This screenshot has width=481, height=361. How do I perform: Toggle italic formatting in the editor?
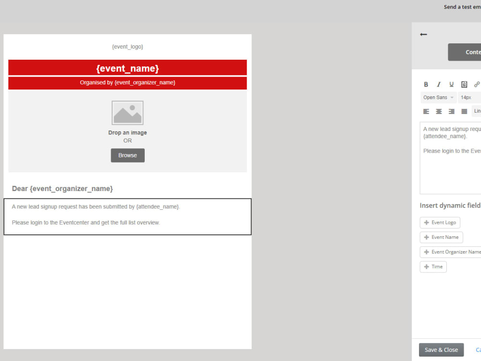pos(439,84)
